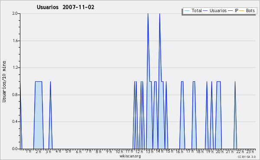Click the 'Usuarios 2007-11-02' chart title
Screen dimensions: 260x160
point(65,7)
